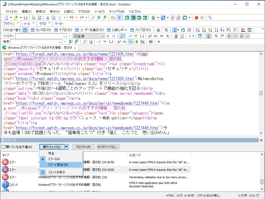Click the red Stop macro recording icon

pyautogui.click(x=196, y=18)
